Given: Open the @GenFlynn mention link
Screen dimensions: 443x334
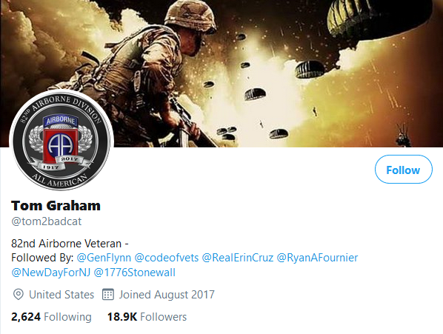Looking at the screenshot, I should 104,258.
